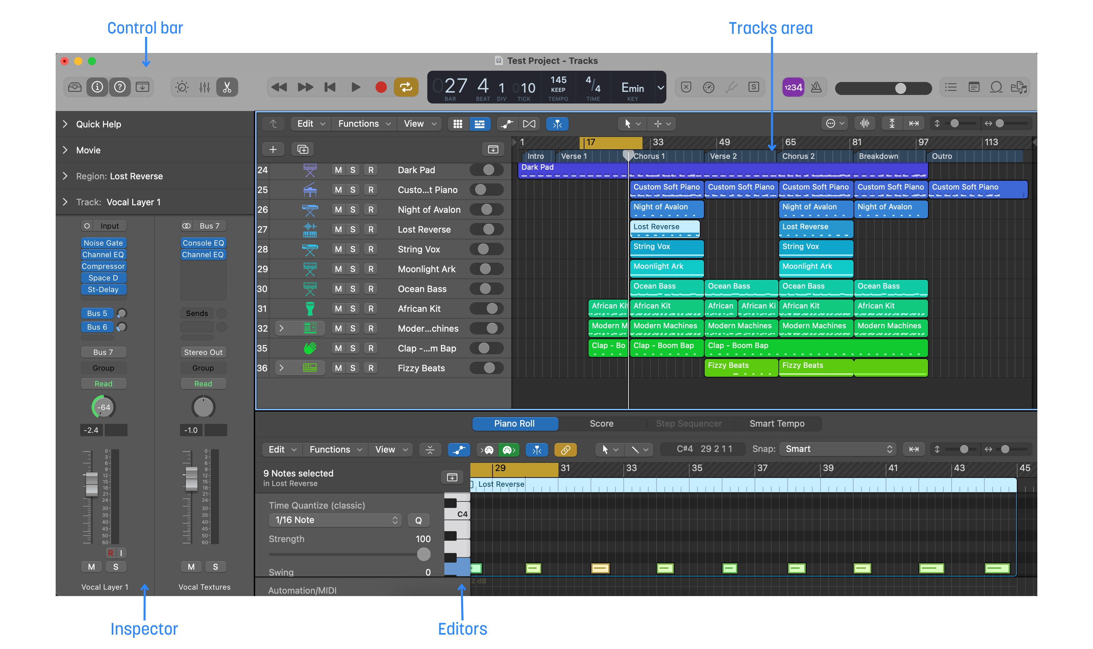Switch to the Piano Roll tab

pos(515,424)
